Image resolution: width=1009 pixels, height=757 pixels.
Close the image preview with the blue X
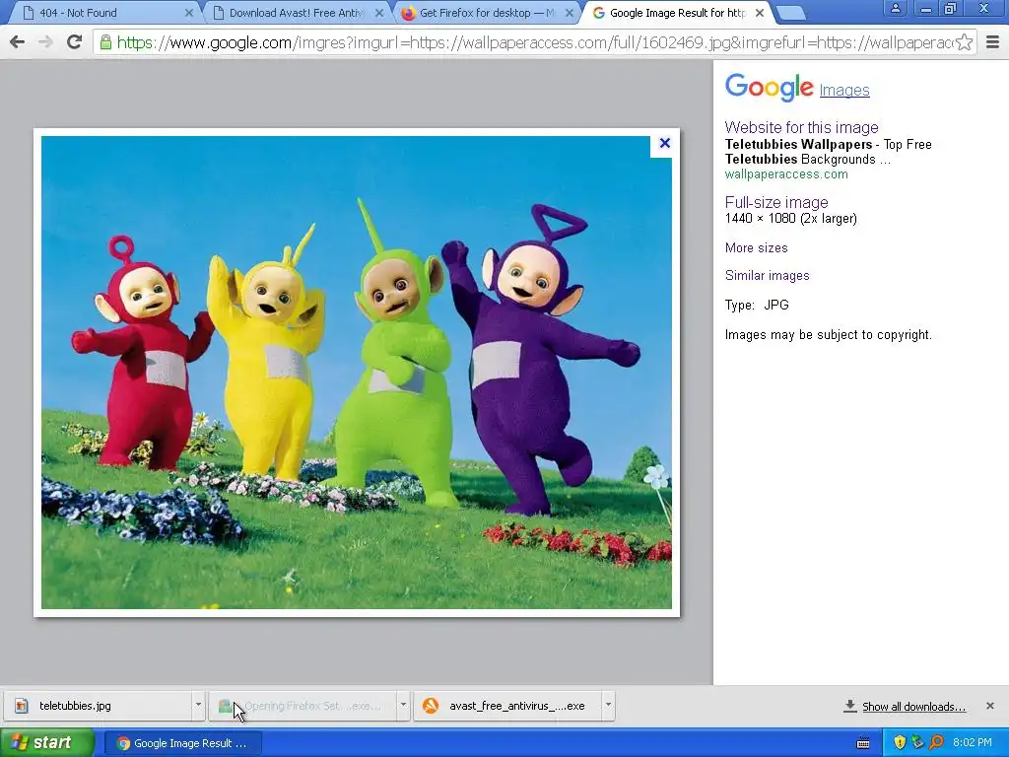click(x=665, y=143)
